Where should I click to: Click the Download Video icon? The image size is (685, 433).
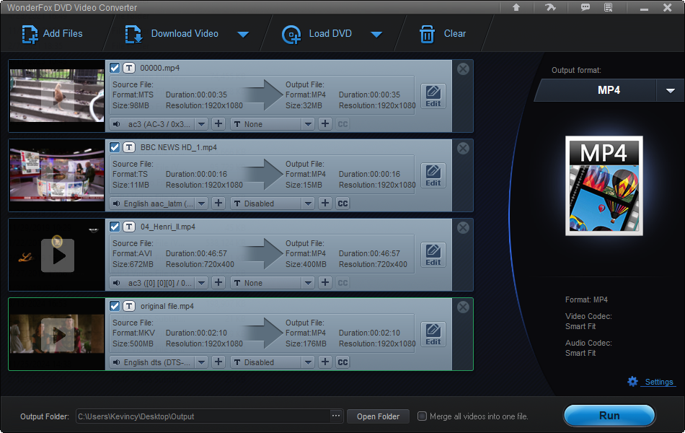pos(133,34)
